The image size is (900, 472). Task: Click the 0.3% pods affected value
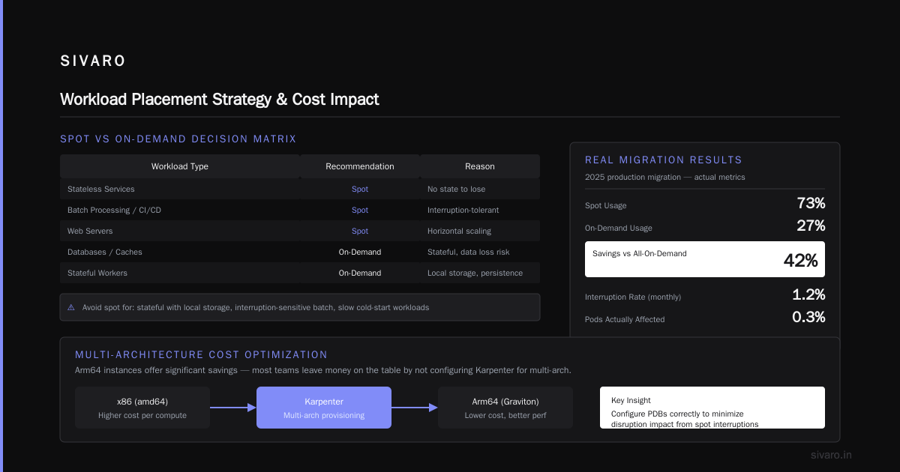pos(808,317)
